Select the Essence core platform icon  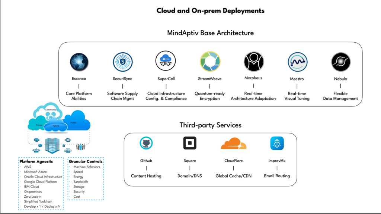pos(79,61)
